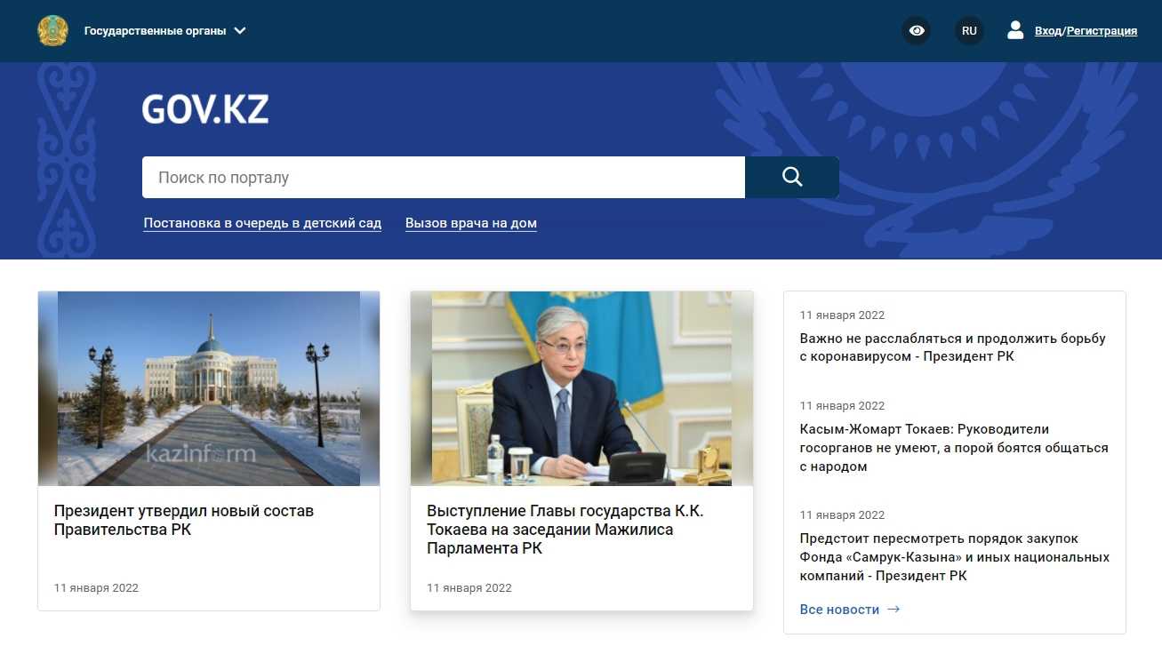Open the Tokayev speech photo thumbnail
The width and height of the screenshot is (1162, 654).
(x=581, y=388)
